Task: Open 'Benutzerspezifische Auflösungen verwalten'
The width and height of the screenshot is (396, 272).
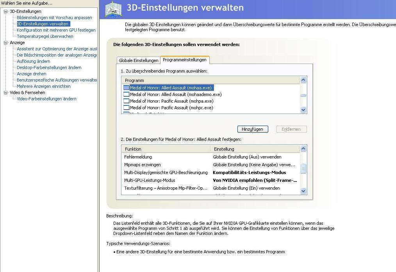Action: pyautogui.click(x=57, y=80)
